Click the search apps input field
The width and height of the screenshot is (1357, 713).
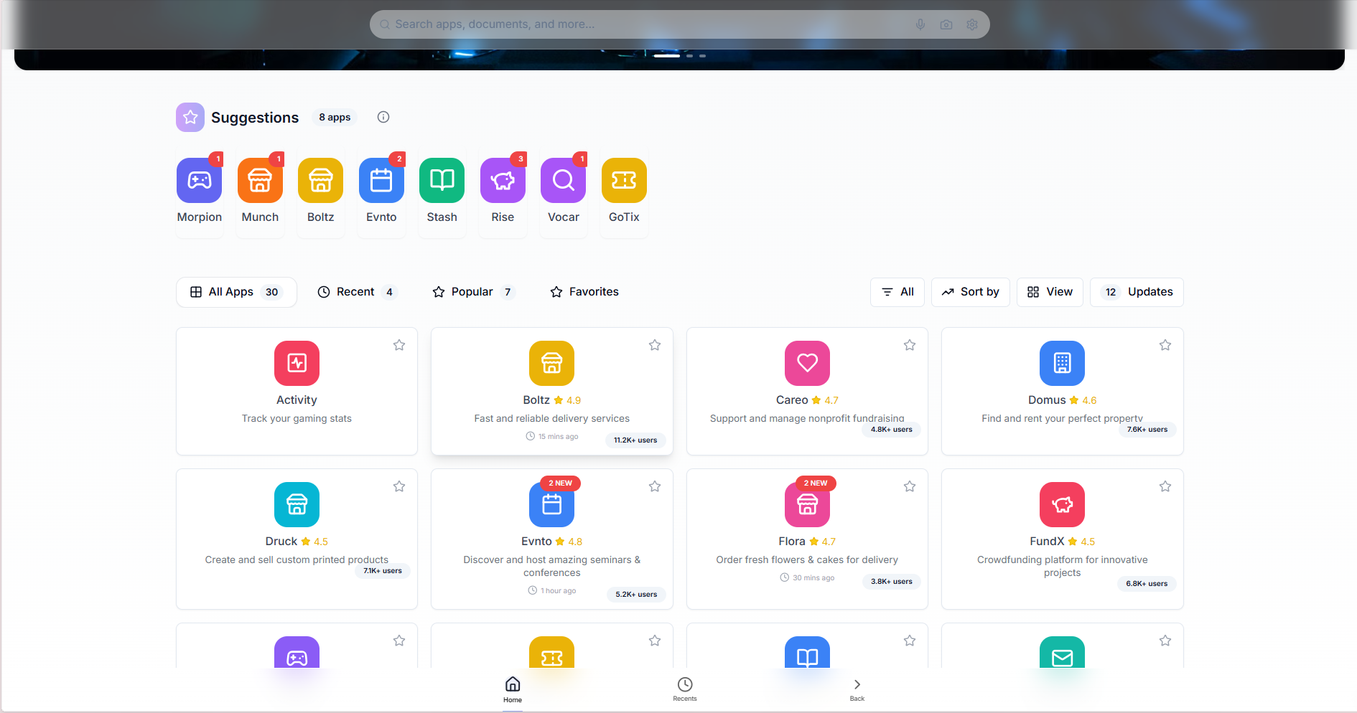(679, 24)
